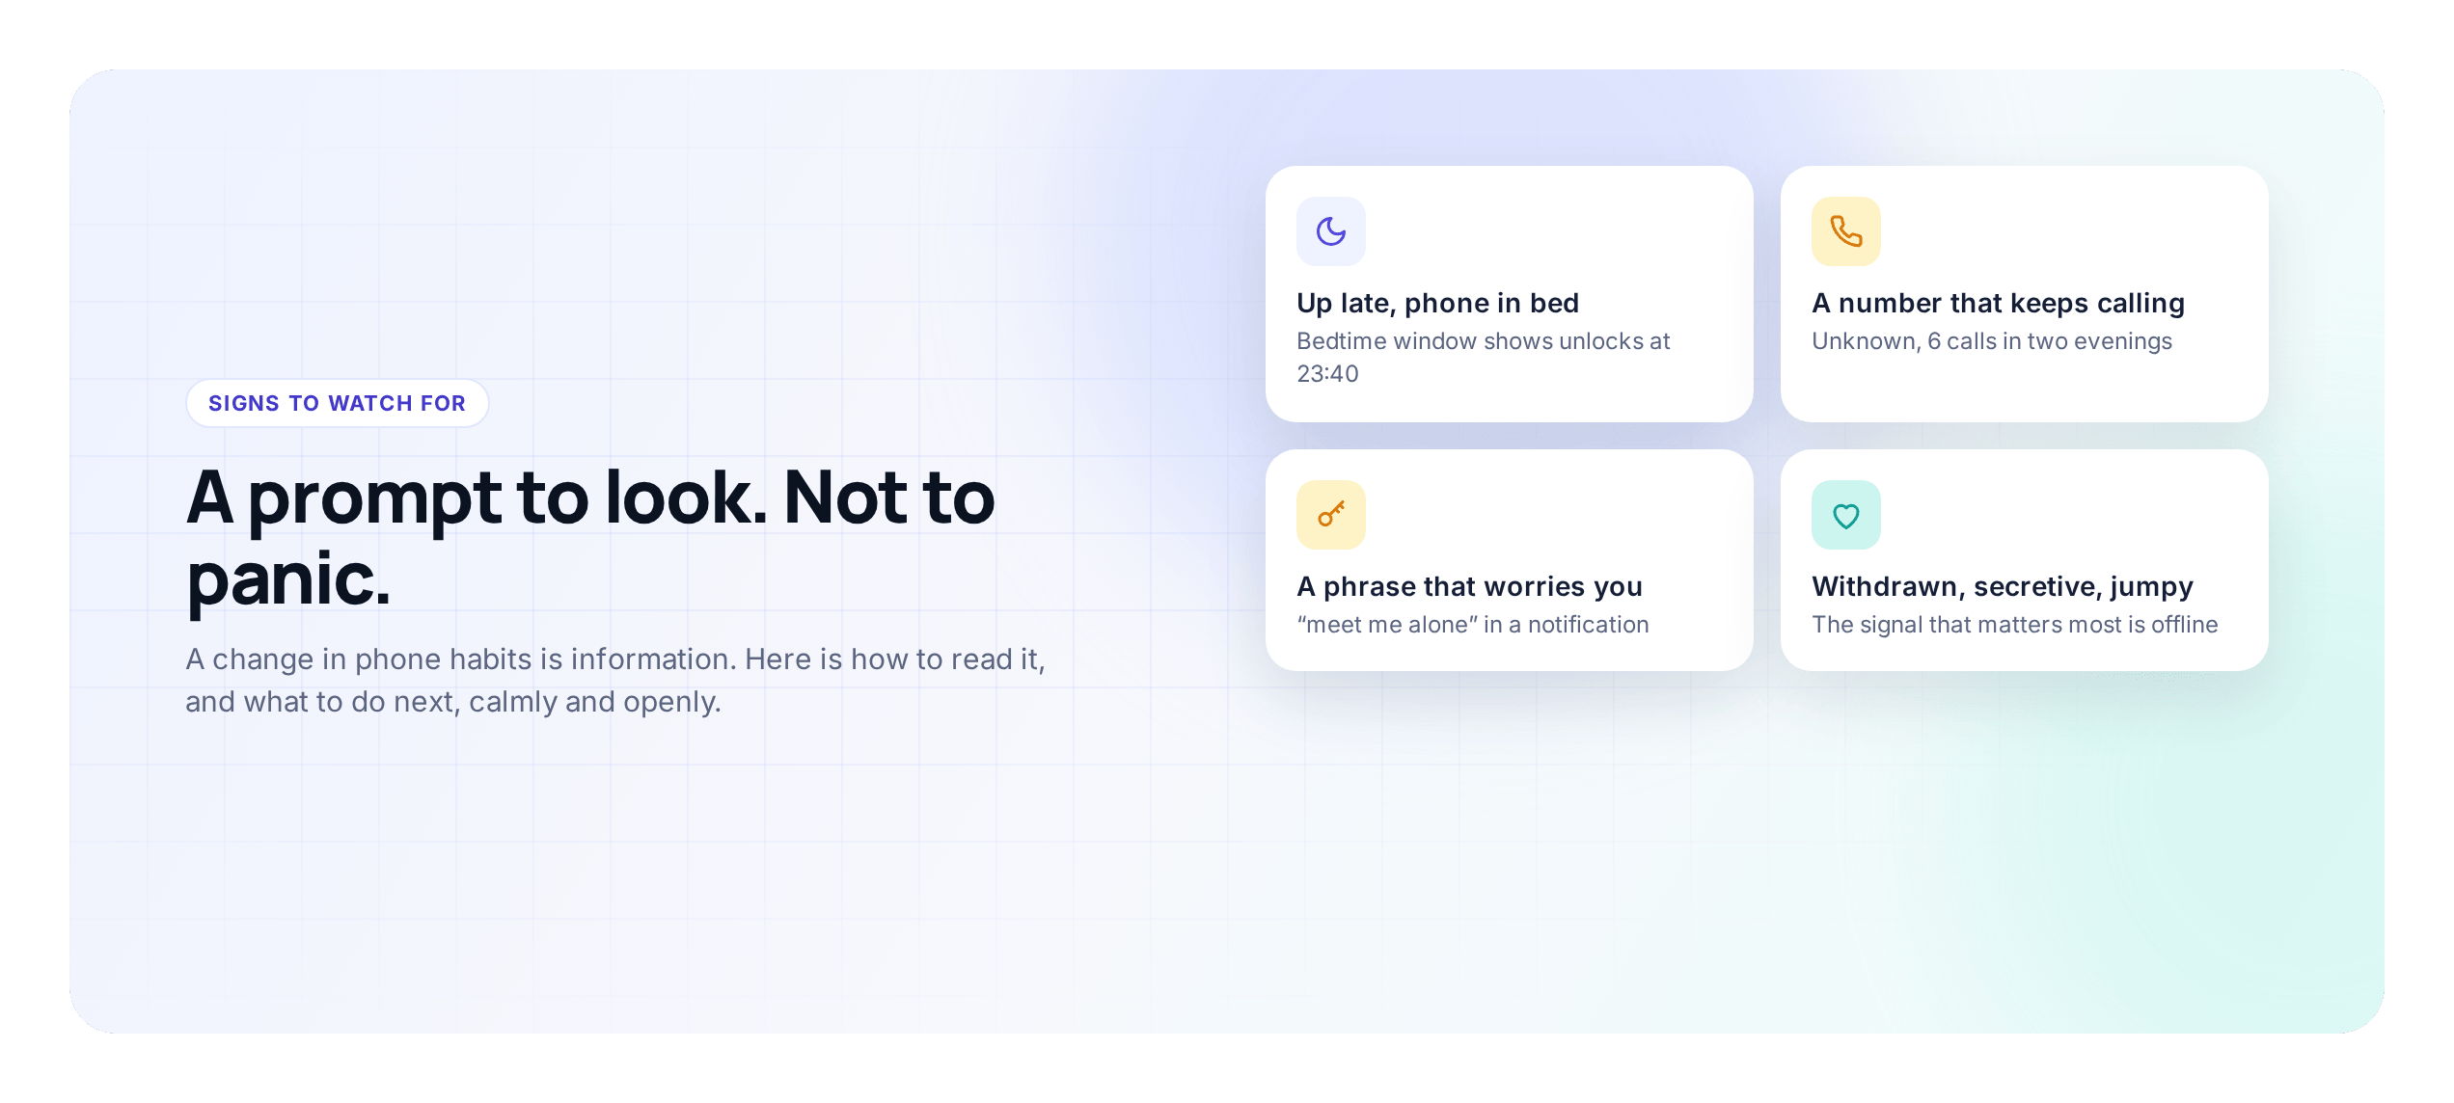The width and height of the screenshot is (2454, 1103).
Task: Select the 'SIGNS TO WATCH FOR' badge
Action: tap(337, 403)
